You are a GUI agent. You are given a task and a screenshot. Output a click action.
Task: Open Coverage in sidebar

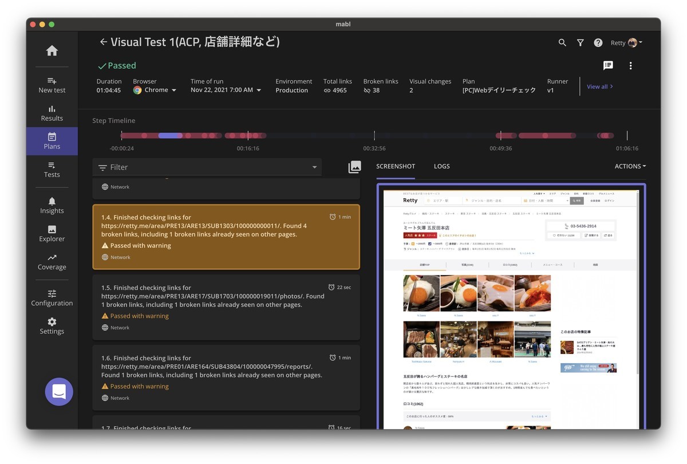point(52,261)
